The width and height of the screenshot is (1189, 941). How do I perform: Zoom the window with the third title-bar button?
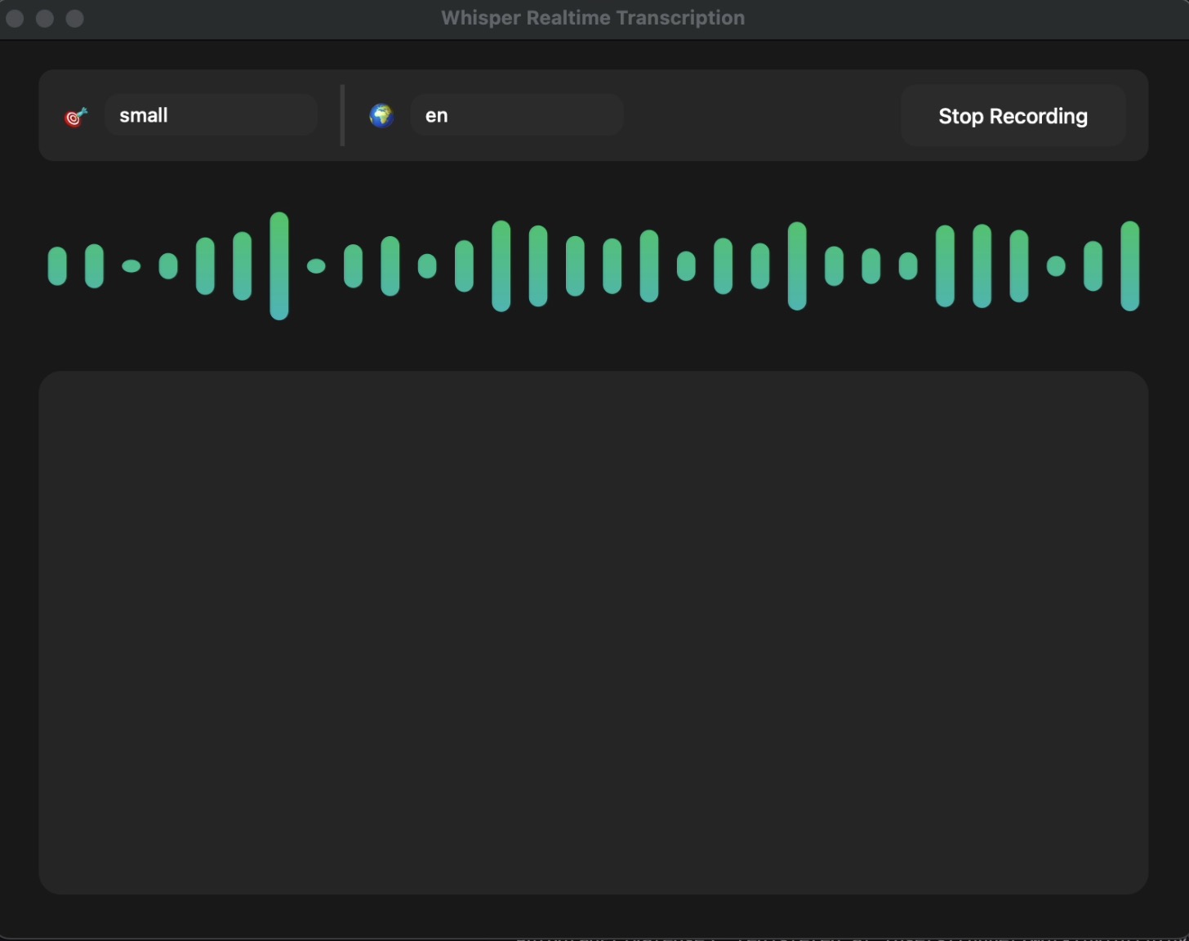(x=74, y=18)
